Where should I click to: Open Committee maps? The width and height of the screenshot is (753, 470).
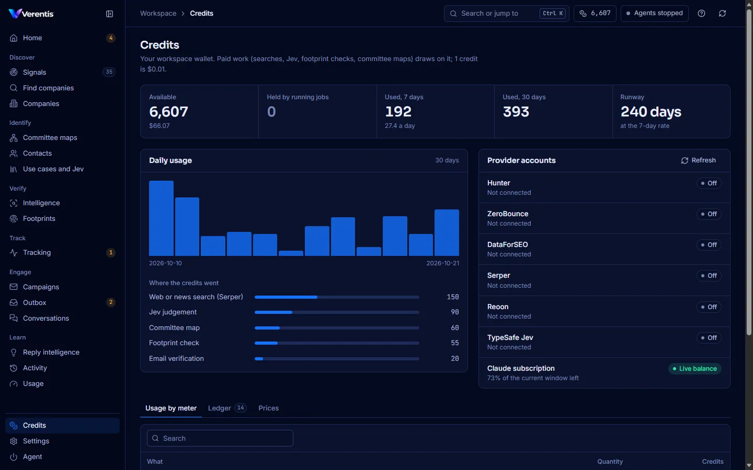(x=62, y=137)
